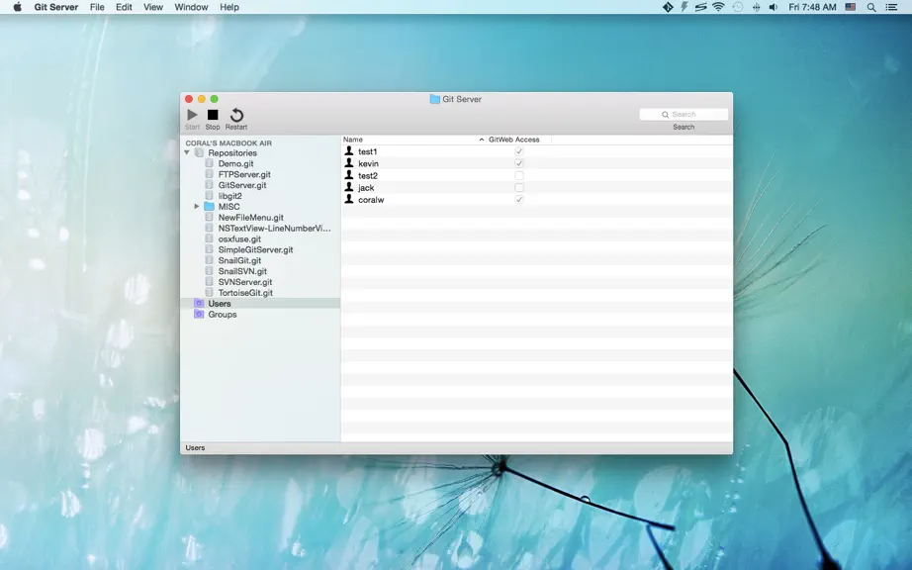Click the clock showing Fri 7:48 AM

tap(812, 7)
